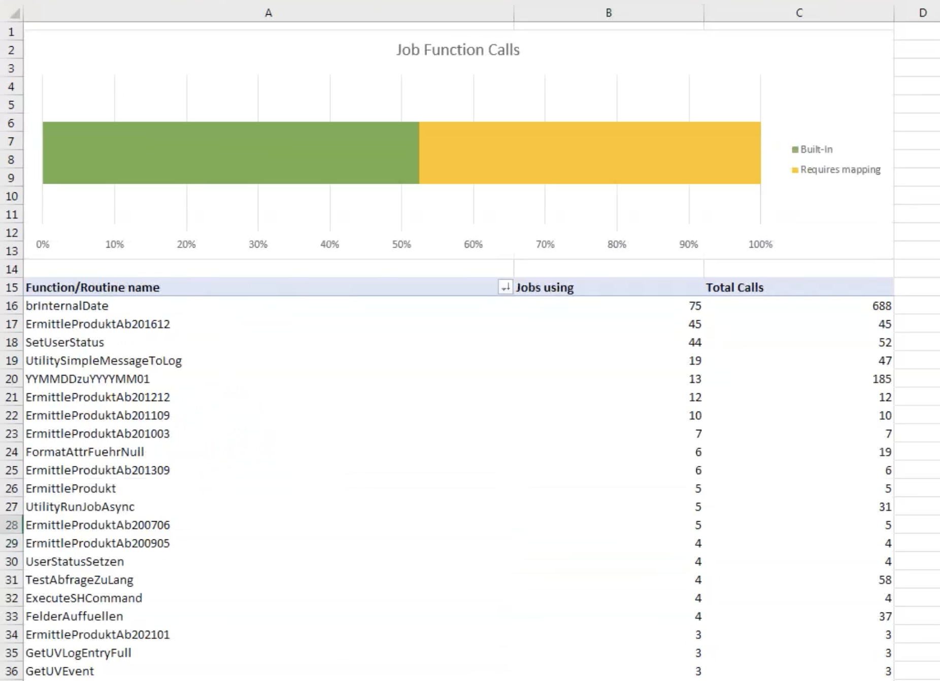
Task: Select column C header
Action: (798, 13)
